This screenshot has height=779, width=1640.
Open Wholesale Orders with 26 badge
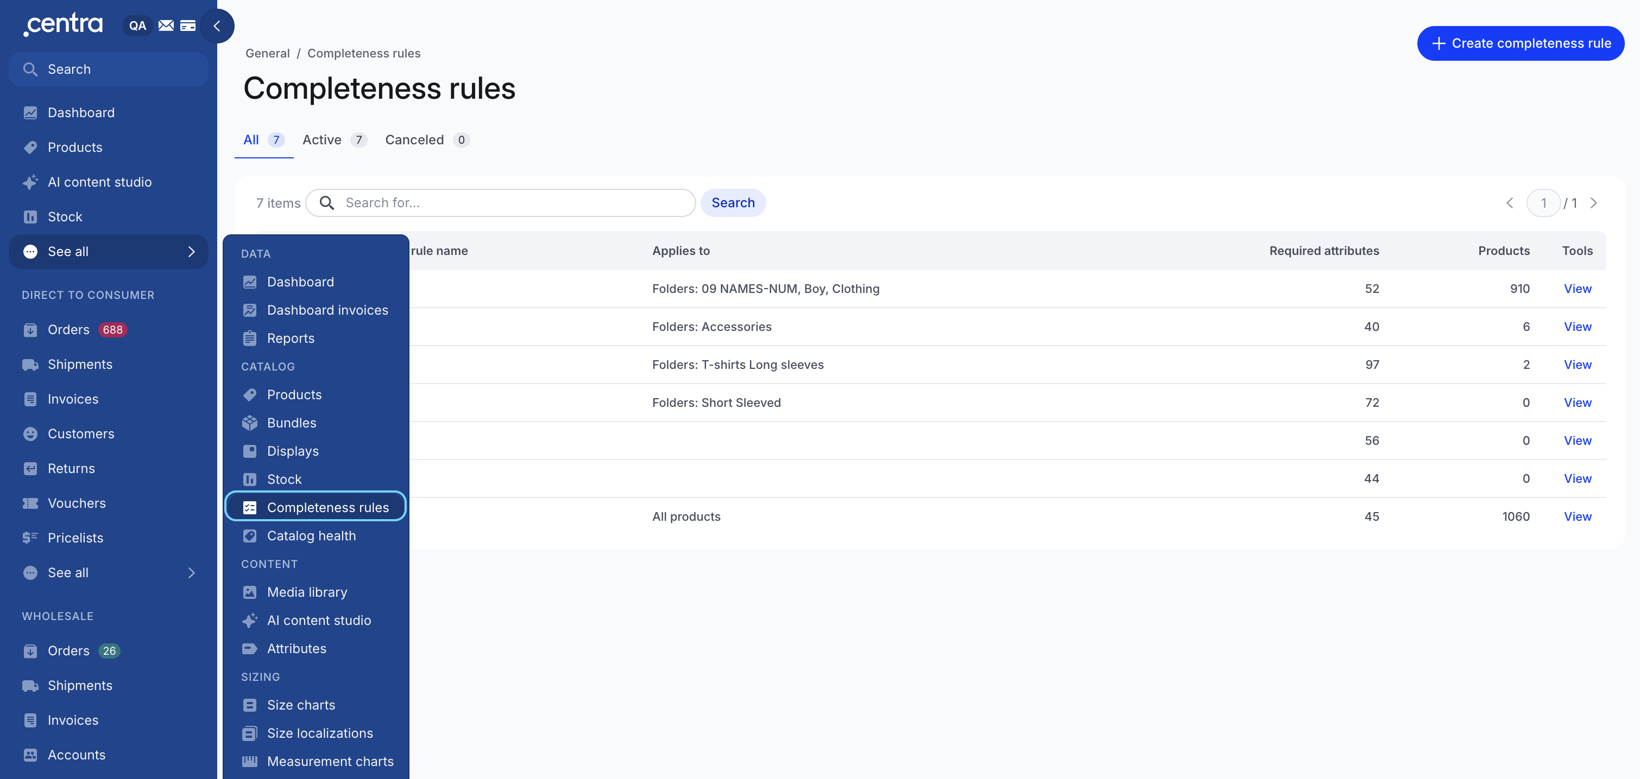pos(108,650)
